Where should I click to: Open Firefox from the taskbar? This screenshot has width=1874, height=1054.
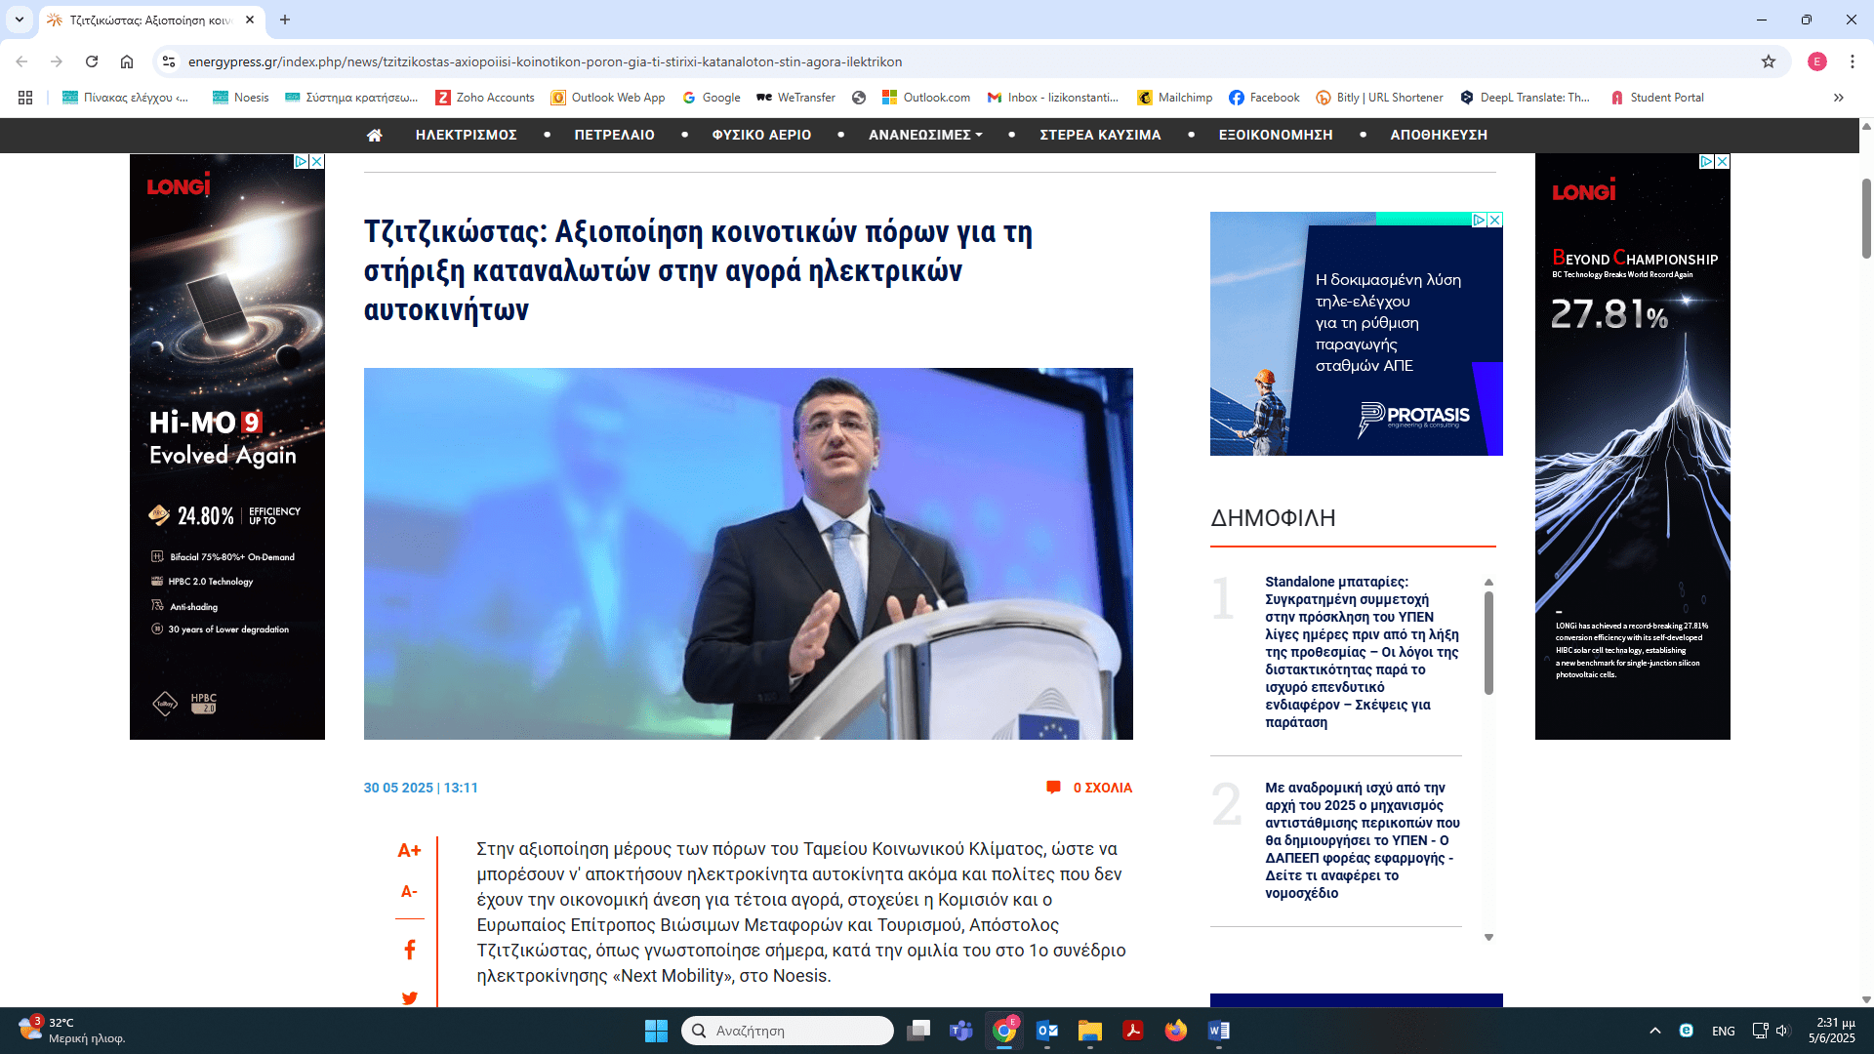coord(1175,1031)
